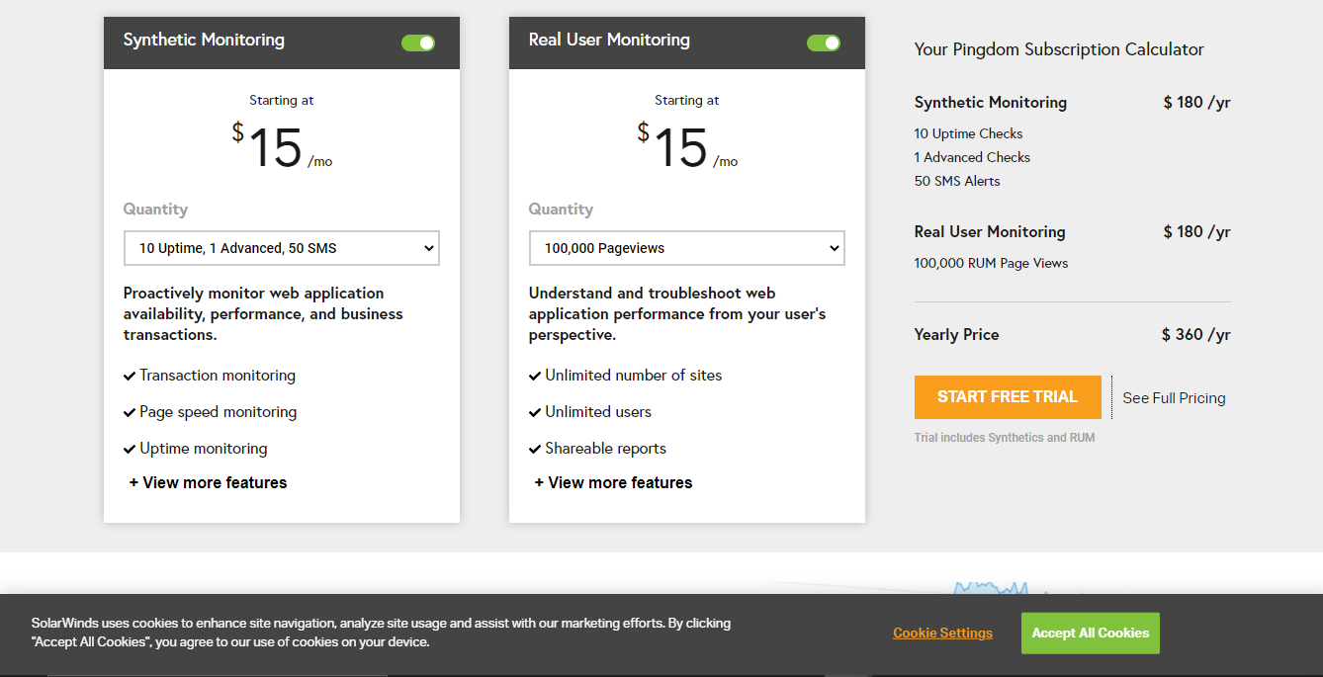Image resolution: width=1323 pixels, height=677 pixels.
Task: Disable the Synthetic Monitoring toggle
Action: 418,42
